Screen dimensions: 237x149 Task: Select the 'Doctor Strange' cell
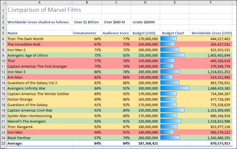pos(39,99)
